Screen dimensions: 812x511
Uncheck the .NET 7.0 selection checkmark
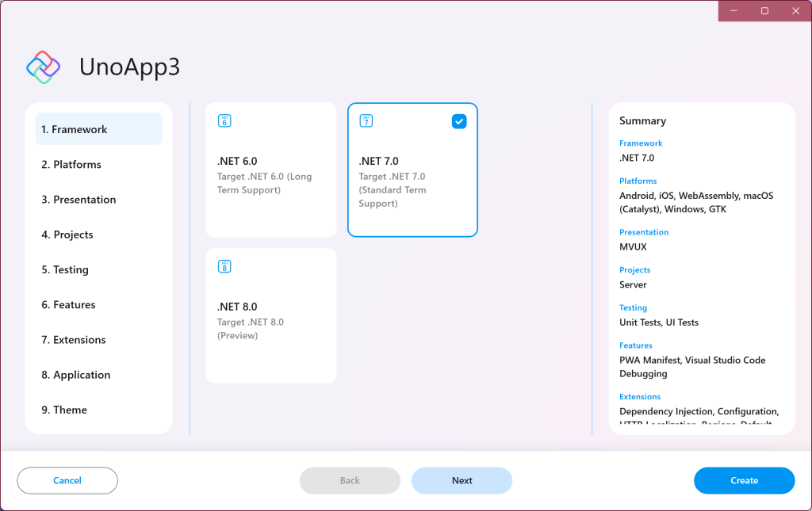click(459, 121)
